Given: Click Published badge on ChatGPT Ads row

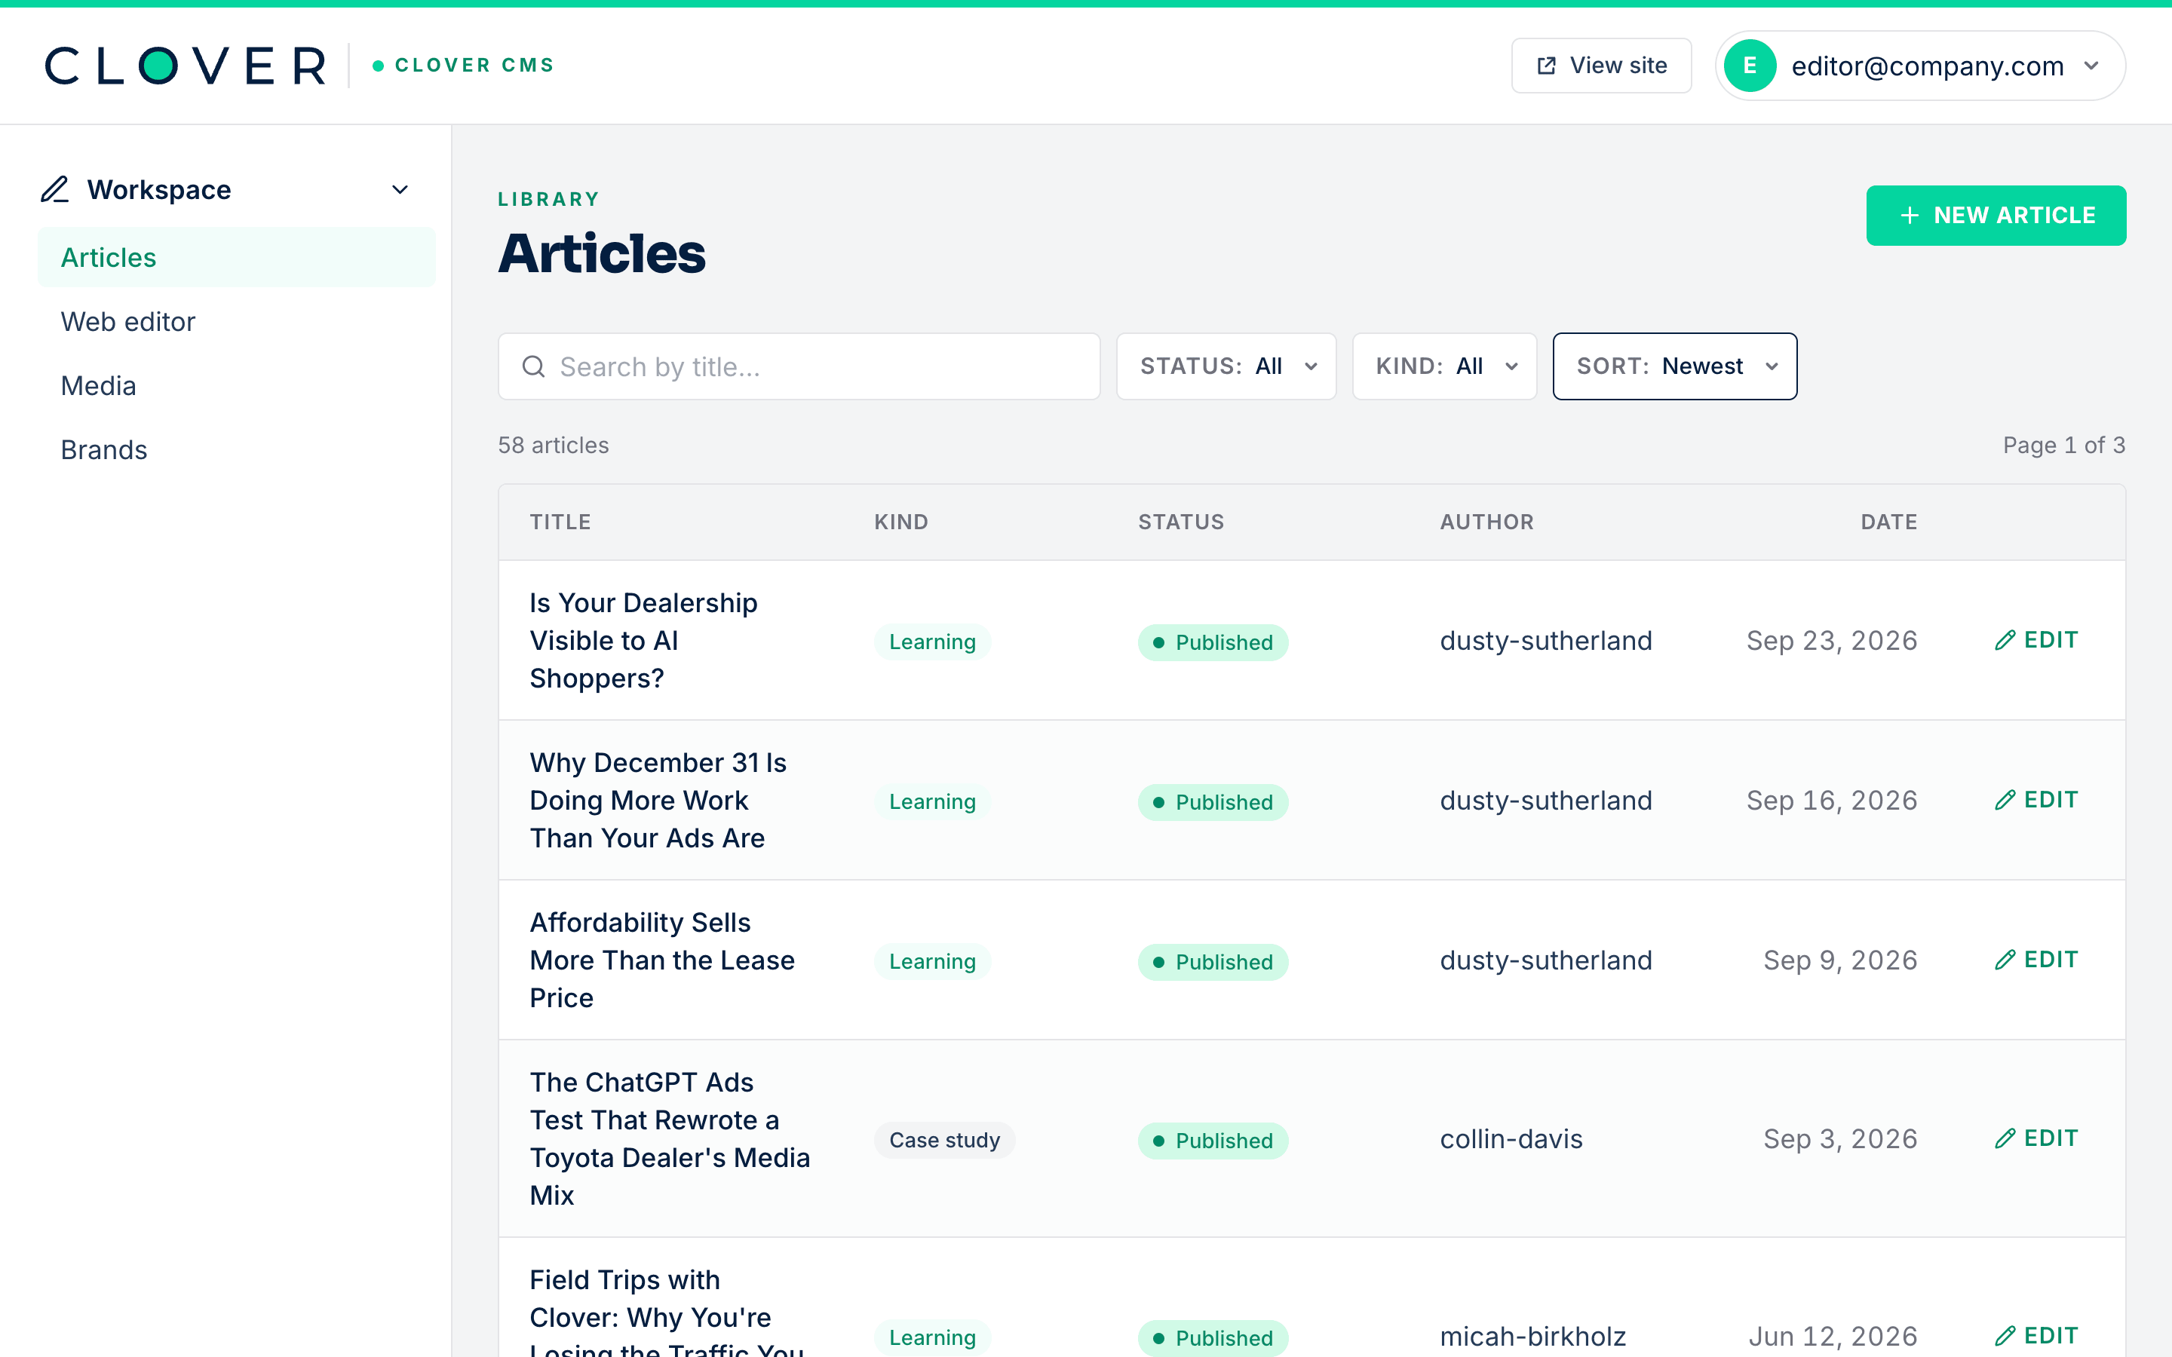Looking at the screenshot, I should [1213, 1140].
